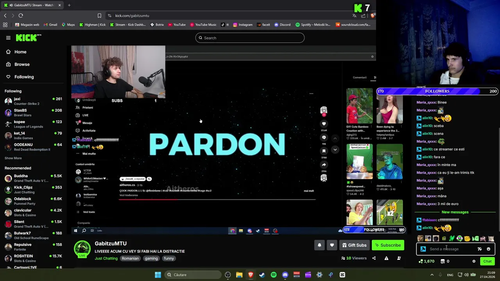Click the Subscribe button

coord(388,245)
